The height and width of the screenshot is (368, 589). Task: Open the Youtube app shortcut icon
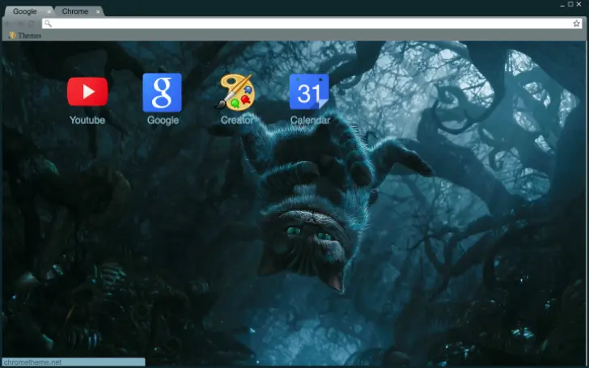[87, 91]
